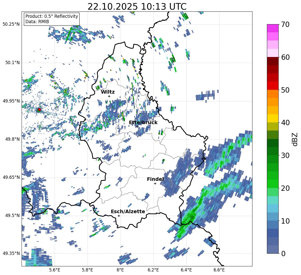The height and width of the screenshot is (275, 301).
Task: Click the 49.95°N latitude label
Action: coord(11,101)
